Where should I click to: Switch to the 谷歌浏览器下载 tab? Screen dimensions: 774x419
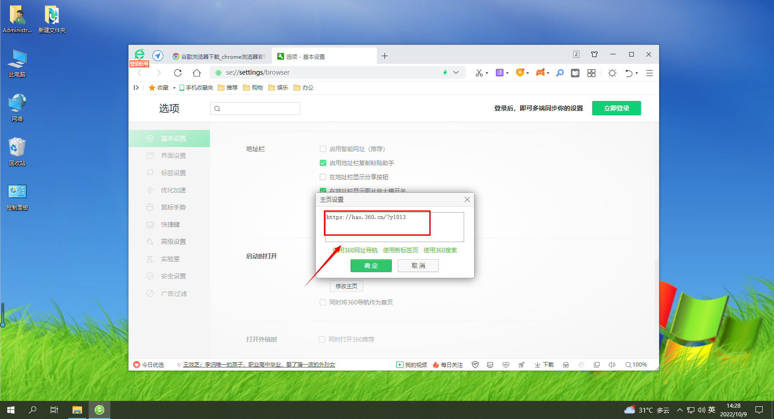point(220,57)
